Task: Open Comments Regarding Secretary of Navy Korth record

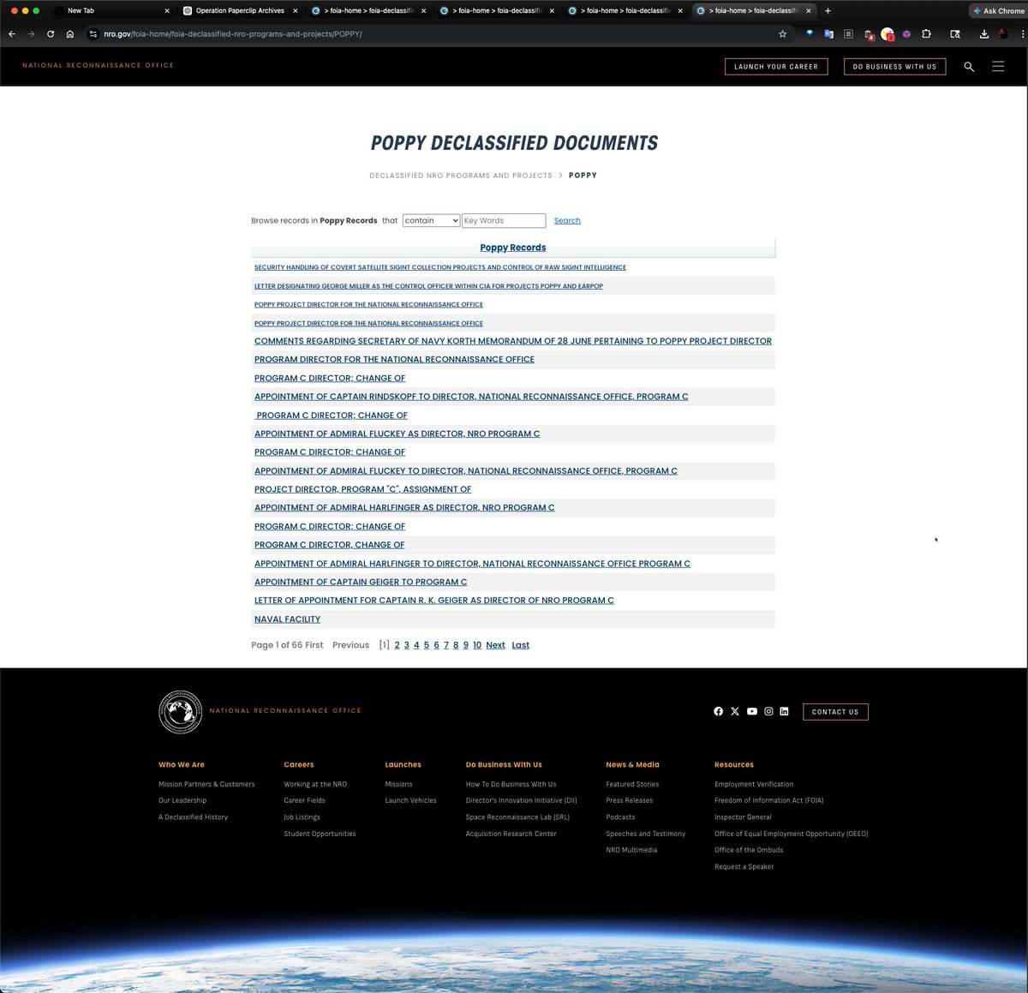Action: (513, 341)
